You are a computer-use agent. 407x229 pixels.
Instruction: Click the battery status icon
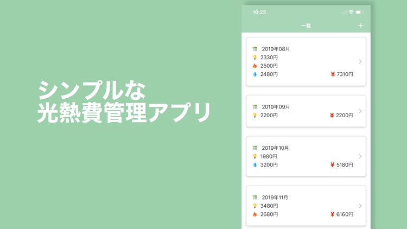(359, 12)
